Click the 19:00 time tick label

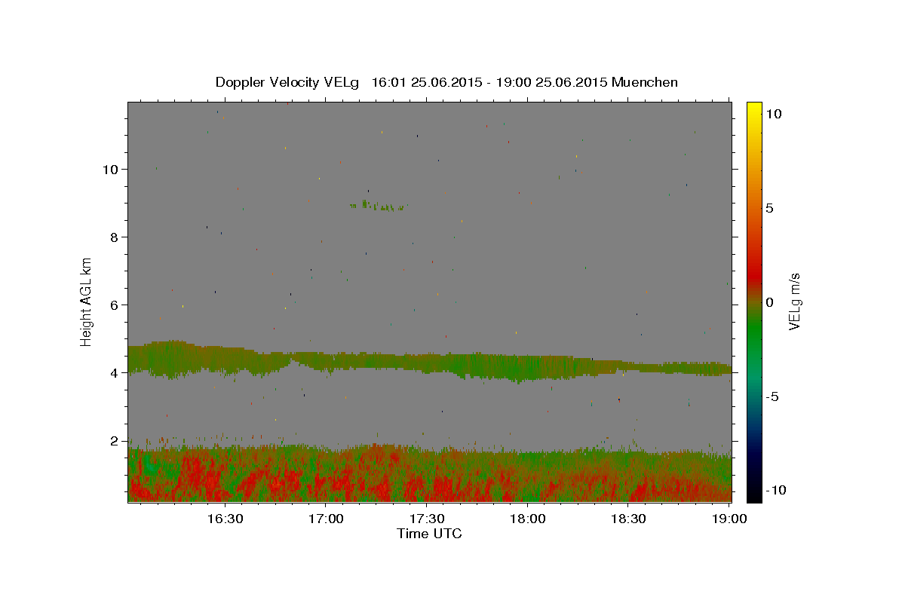[x=730, y=519]
